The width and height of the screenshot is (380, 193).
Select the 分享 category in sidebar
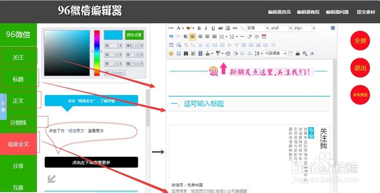[18, 166]
